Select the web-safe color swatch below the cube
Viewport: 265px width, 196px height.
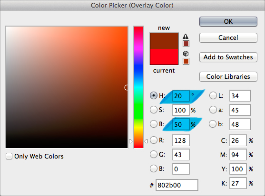pyautogui.click(x=186, y=61)
